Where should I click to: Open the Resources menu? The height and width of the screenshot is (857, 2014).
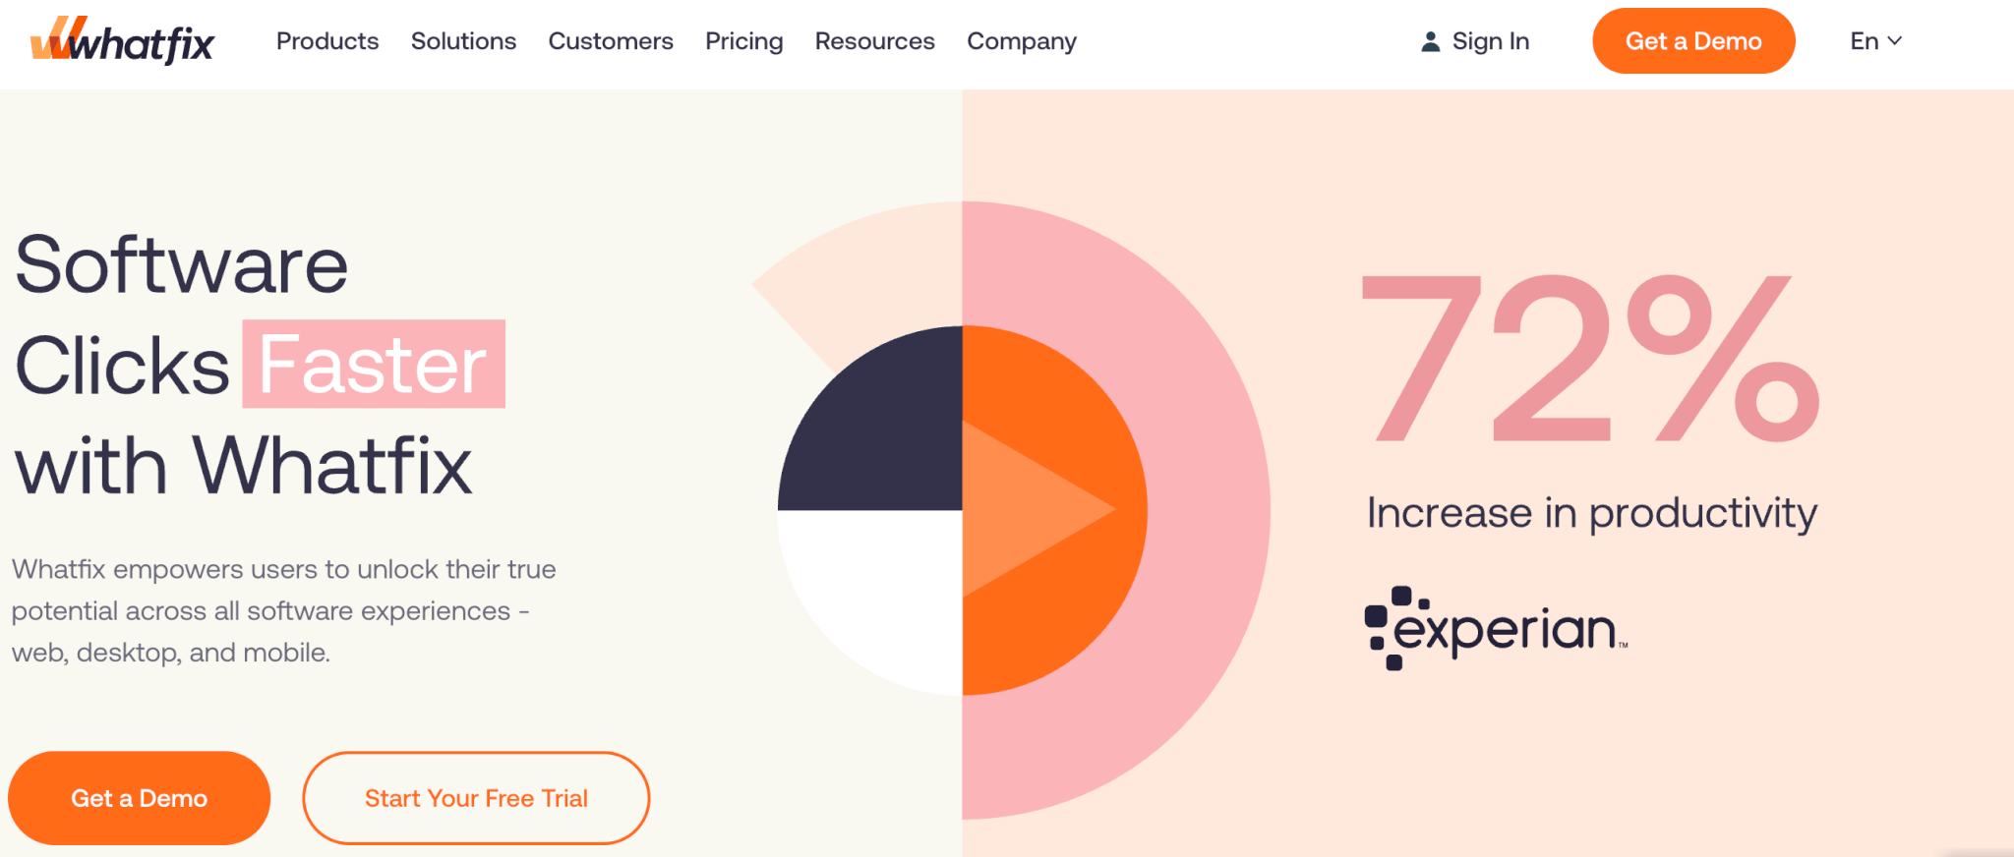[874, 41]
